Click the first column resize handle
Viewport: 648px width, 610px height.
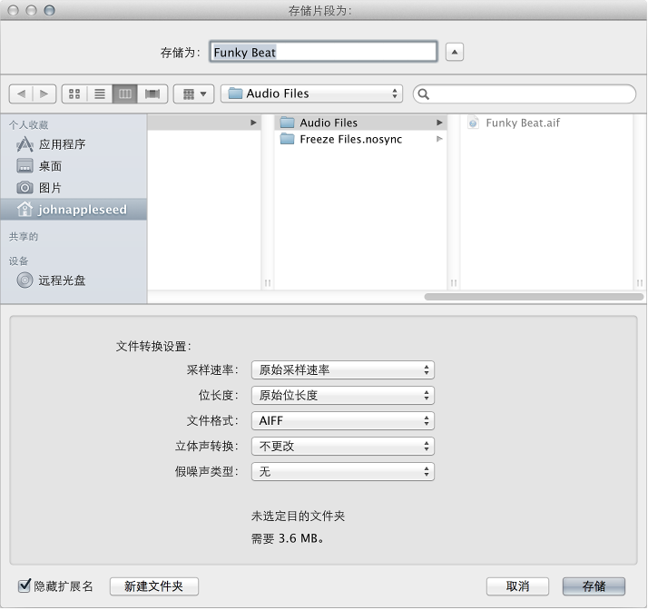point(268,283)
